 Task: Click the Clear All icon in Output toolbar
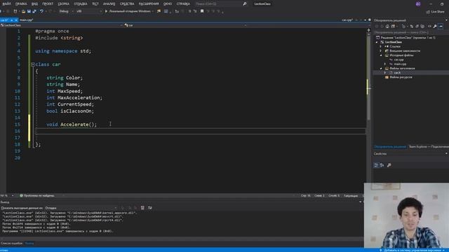point(142,208)
